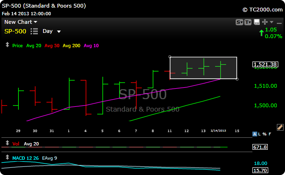The height and width of the screenshot is (175, 285).
Task: Click the 1.05 net change value
Action: tap(271, 30)
